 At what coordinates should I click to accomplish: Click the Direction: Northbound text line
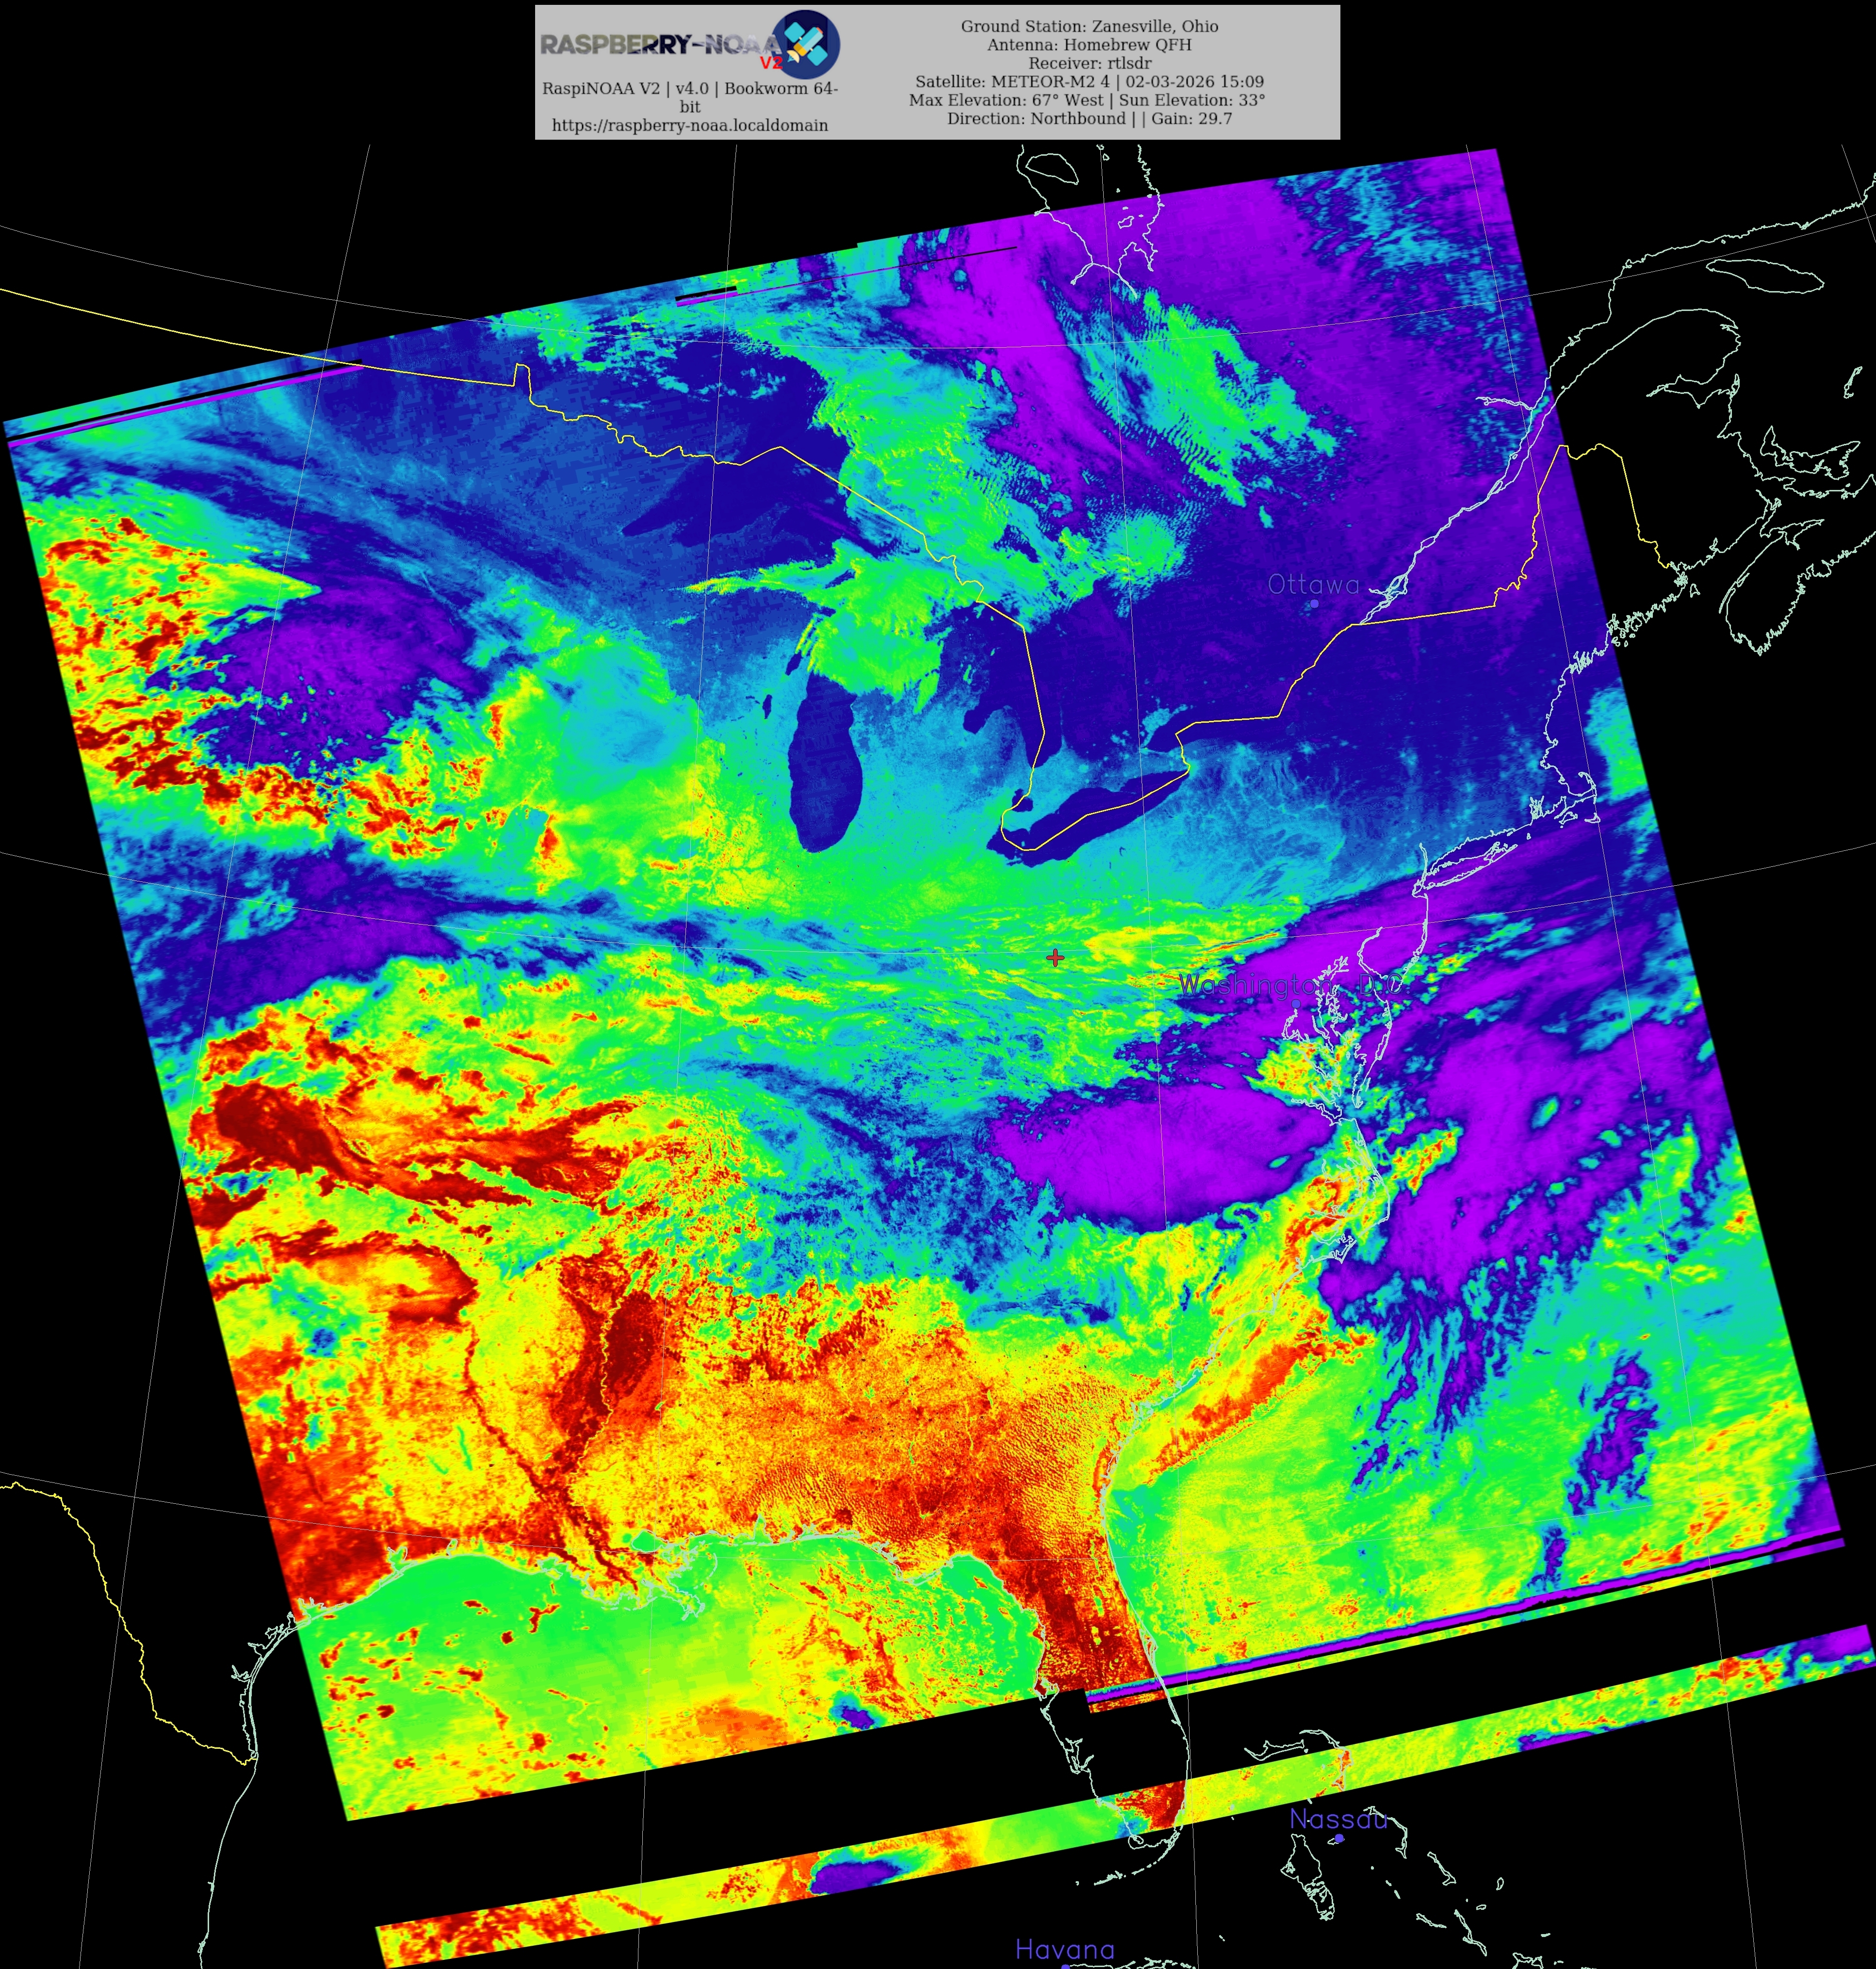pos(1089,118)
